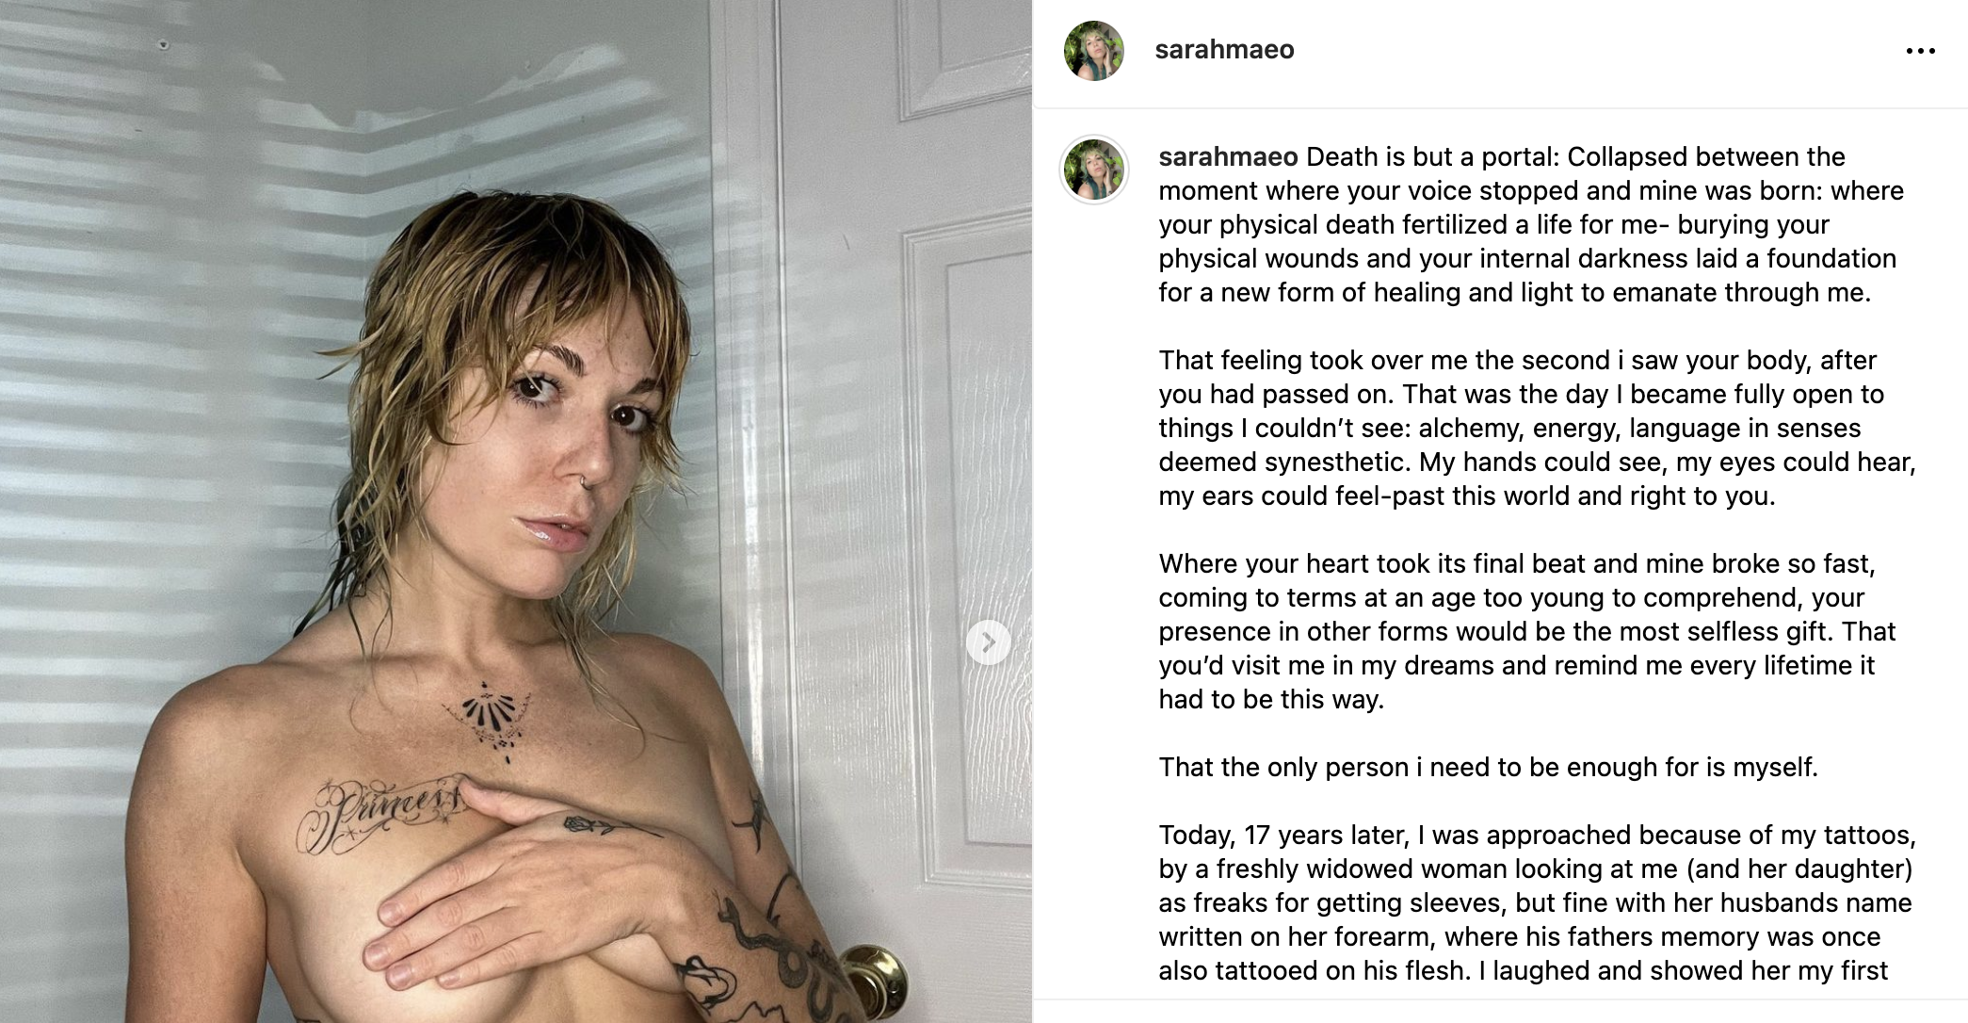The image size is (1968, 1023).
Task: Click the words "alchemy, energy, language in senses"
Action: pyautogui.click(x=1639, y=428)
